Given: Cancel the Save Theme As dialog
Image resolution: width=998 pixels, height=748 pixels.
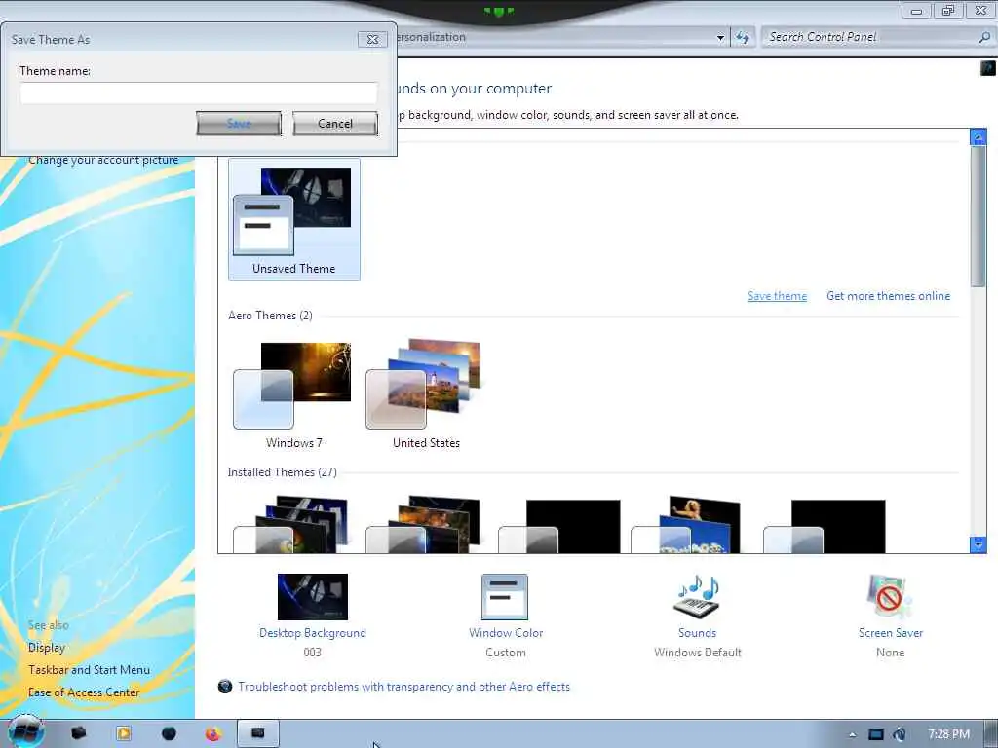Looking at the screenshot, I should 335,124.
